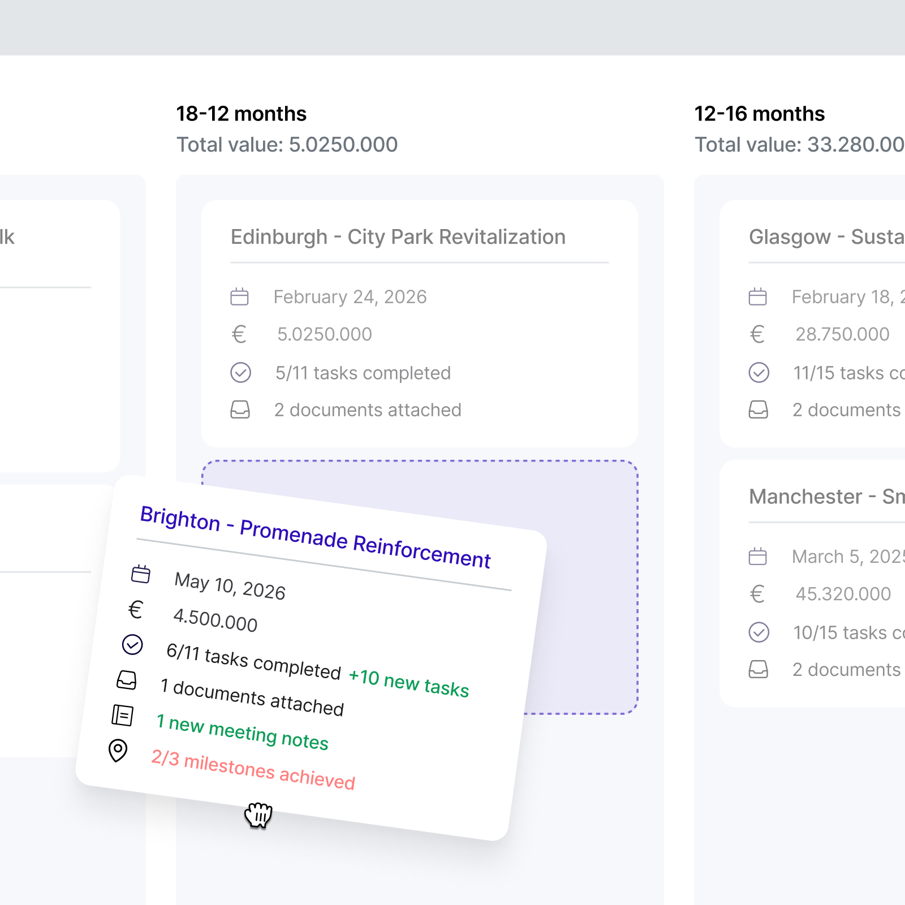Click 'Total value: 5.0250.000' under 18-12 months
905x905 pixels.
pos(287,145)
